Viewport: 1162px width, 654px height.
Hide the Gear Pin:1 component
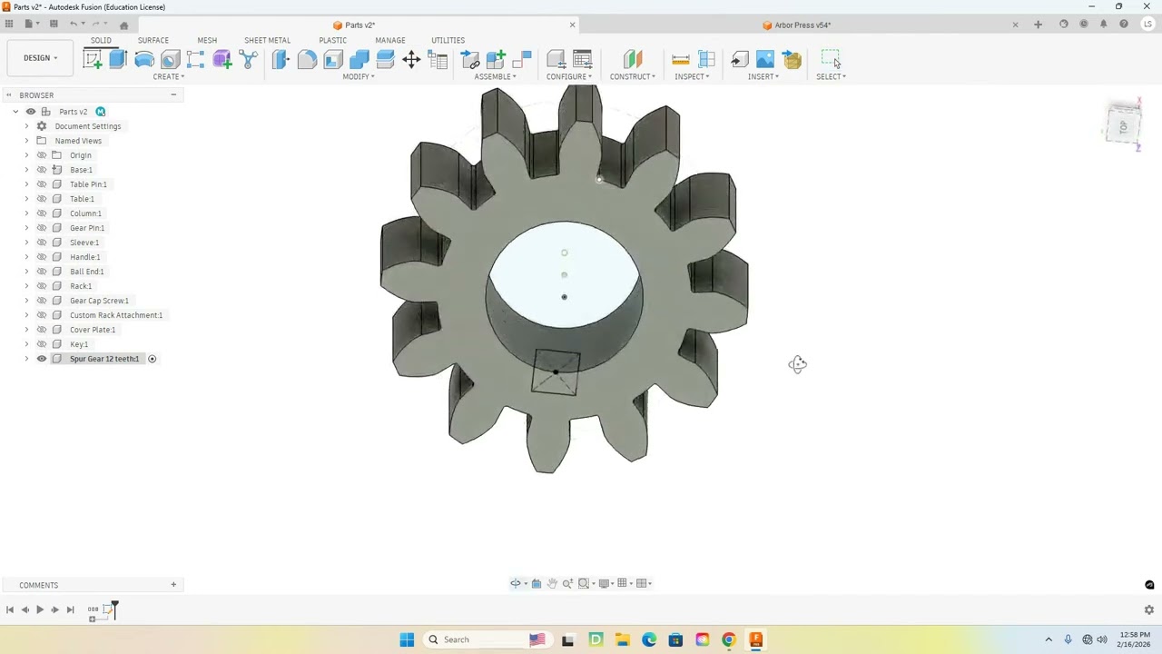coord(42,228)
